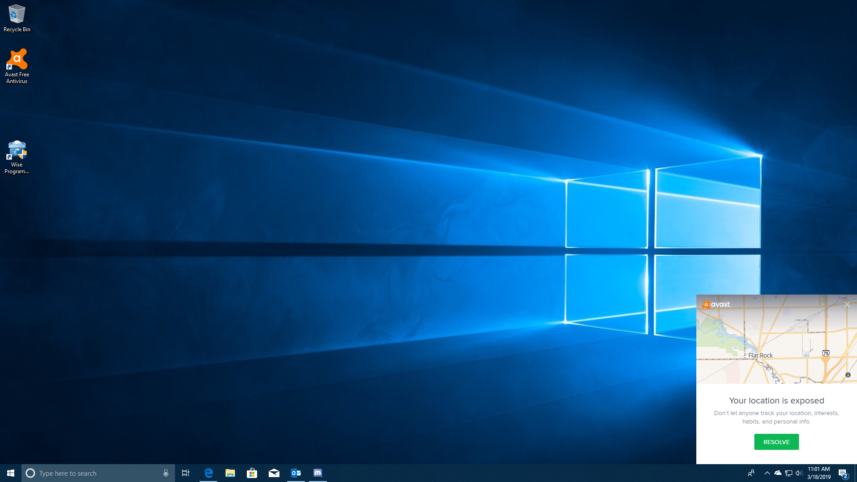The height and width of the screenshot is (482, 857).
Task: Open the volume control in system tray
Action: click(x=799, y=473)
